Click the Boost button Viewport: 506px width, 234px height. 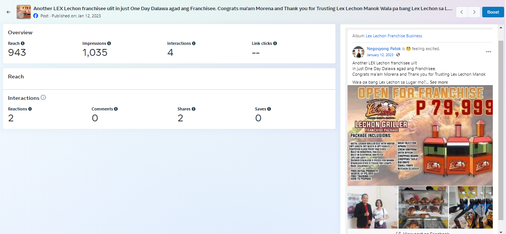pos(493,12)
